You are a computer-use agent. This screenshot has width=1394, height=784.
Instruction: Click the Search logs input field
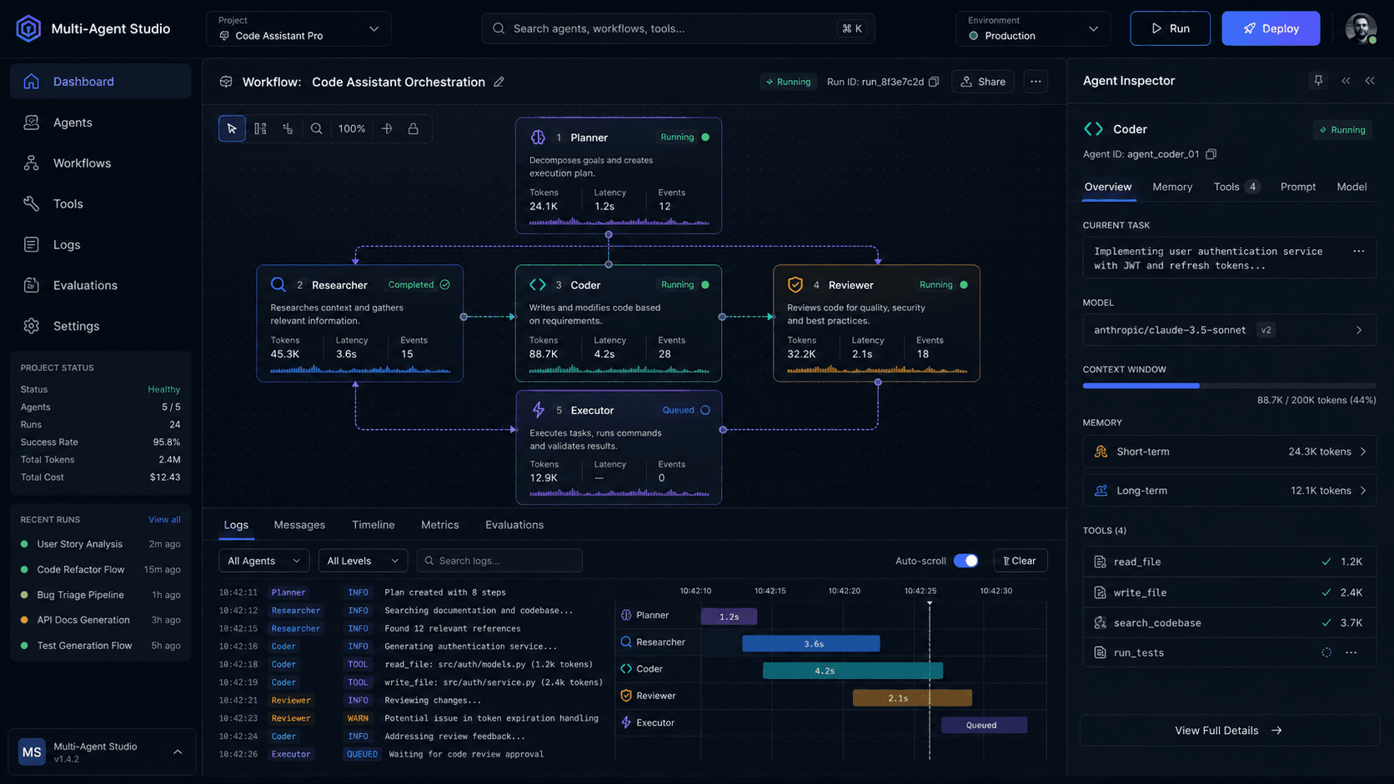click(499, 561)
